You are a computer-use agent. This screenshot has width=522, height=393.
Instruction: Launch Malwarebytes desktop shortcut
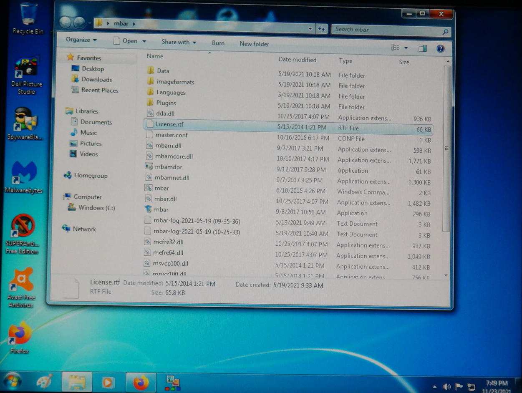24,177
